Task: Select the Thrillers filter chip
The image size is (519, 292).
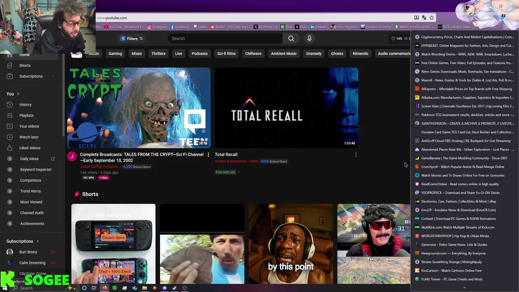Action: pyautogui.click(x=159, y=54)
